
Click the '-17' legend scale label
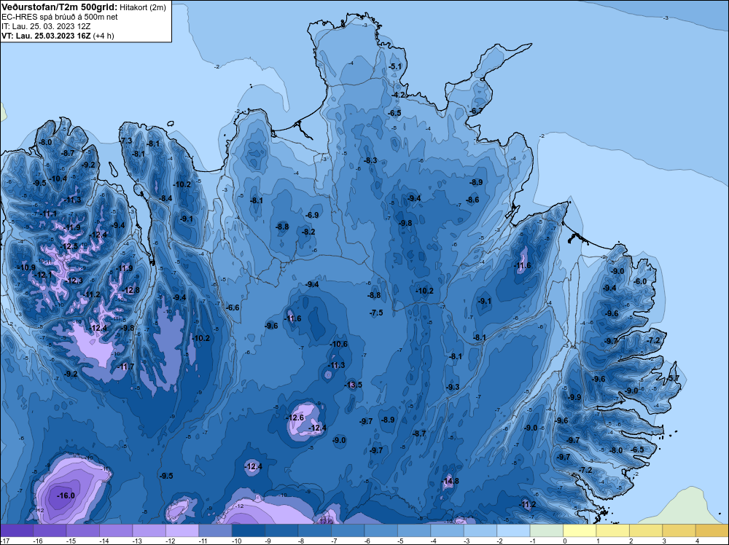pyautogui.click(x=4, y=541)
